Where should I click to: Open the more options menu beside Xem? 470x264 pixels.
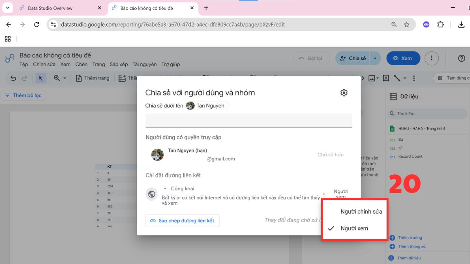pyautogui.click(x=432, y=58)
